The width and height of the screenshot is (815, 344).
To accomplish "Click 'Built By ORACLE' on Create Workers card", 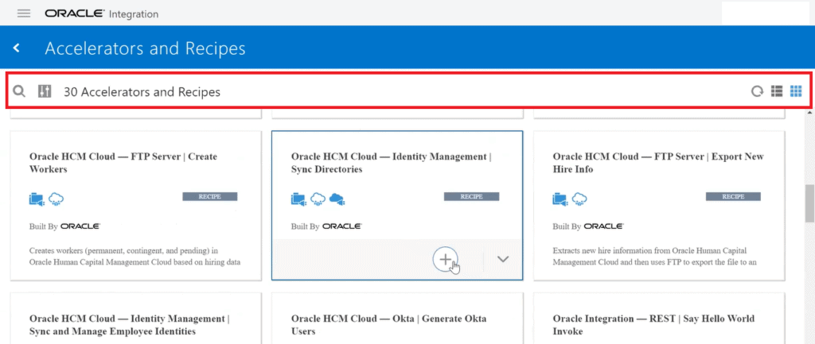I will pyautogui.click(x=65, y=226).
